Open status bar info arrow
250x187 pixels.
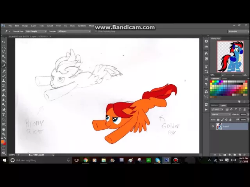[x=53, y=155]
